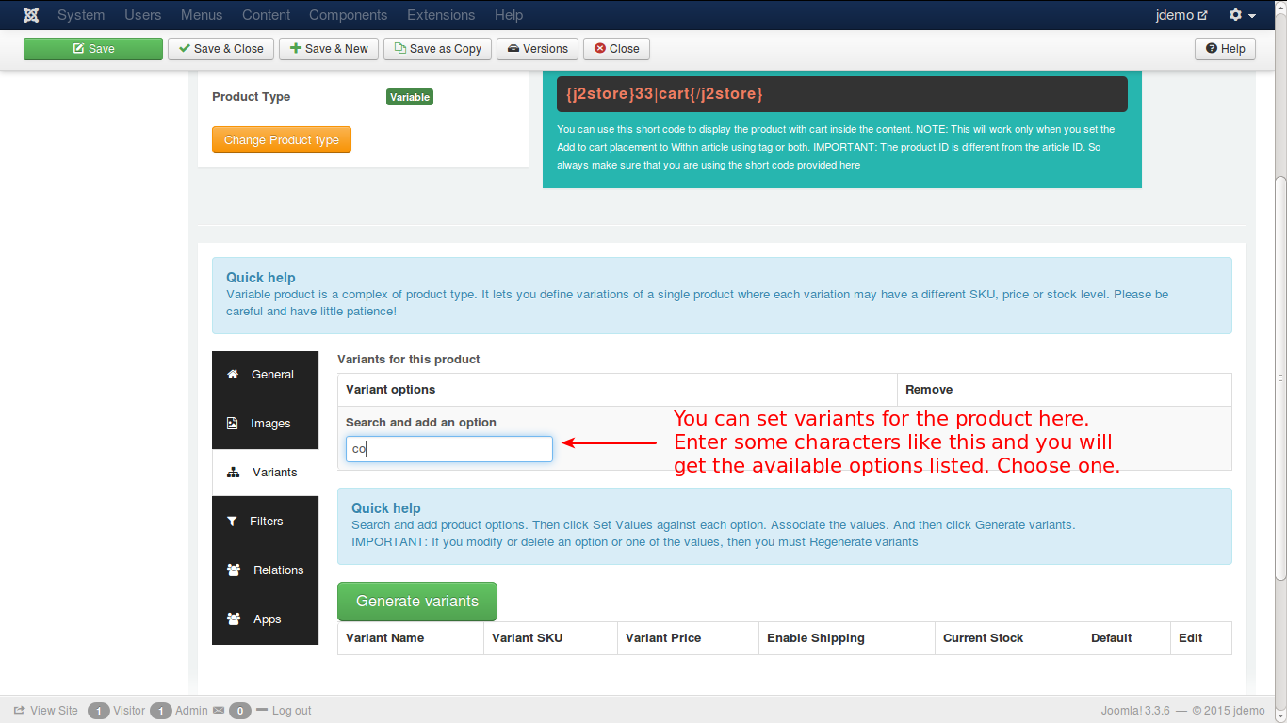Viewport: 1287px width, 723px height.
Task: Open the Components menu
Action: coord(348,15)
